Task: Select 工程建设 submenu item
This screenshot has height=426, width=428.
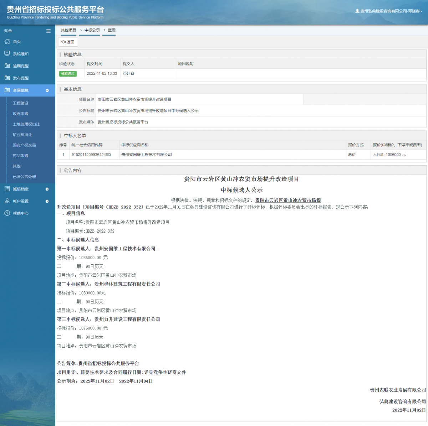Action: (20, 103)
